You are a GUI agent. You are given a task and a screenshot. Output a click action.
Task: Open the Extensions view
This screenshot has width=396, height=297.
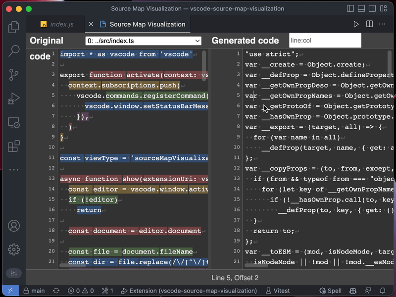[14, 146]
